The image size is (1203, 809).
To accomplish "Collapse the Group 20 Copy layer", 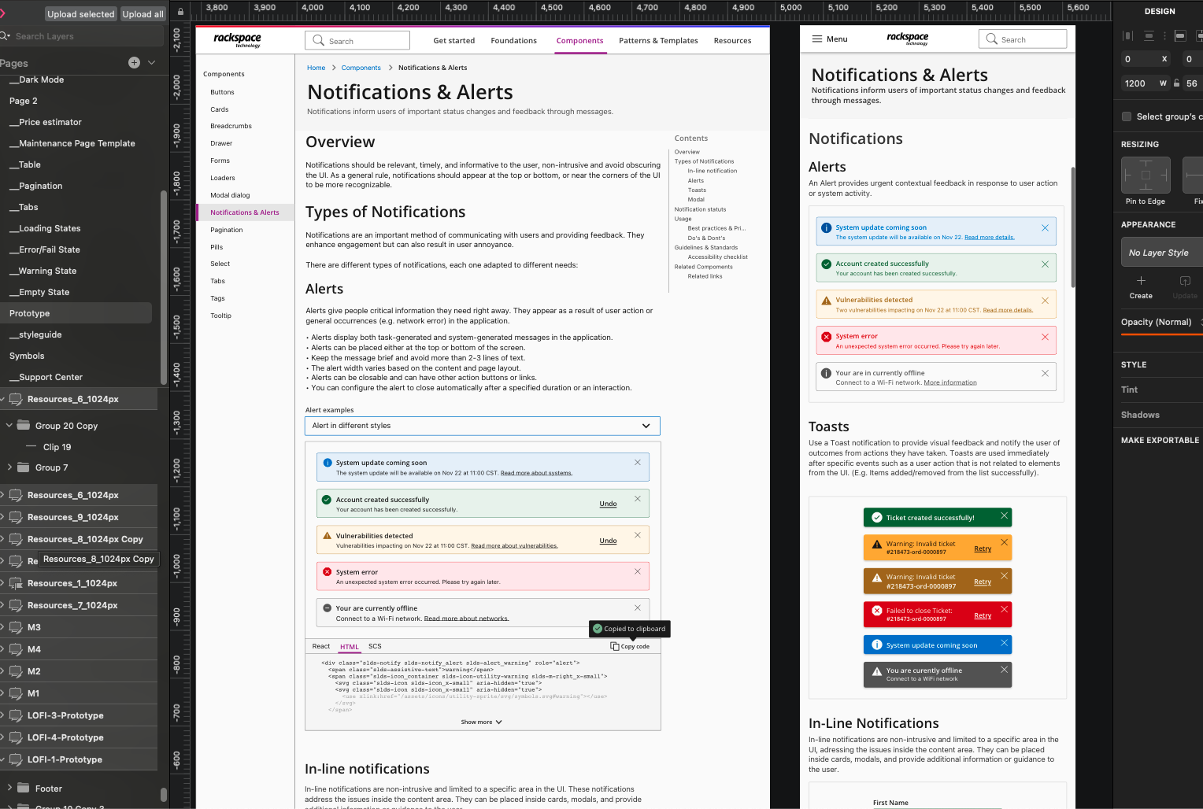I will pos(9,426).
